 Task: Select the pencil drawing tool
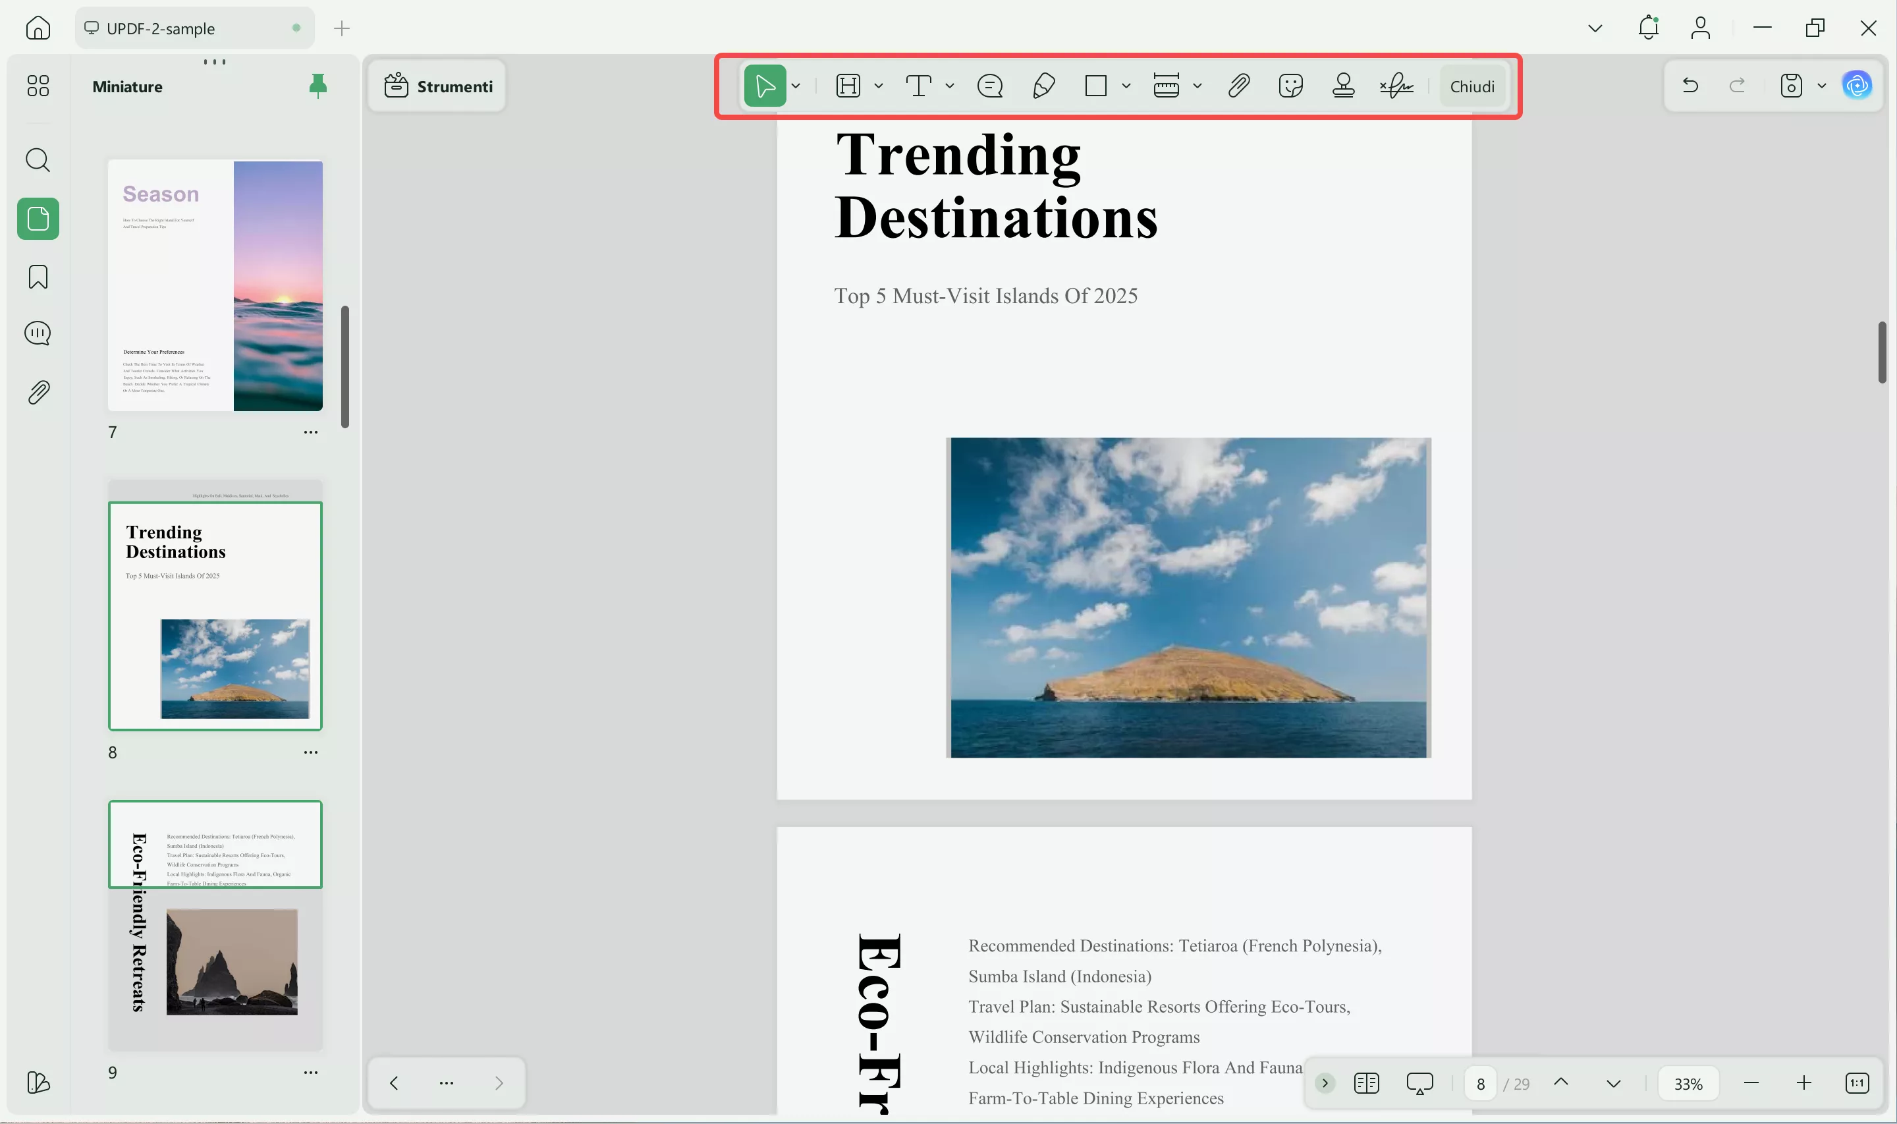pyautogui.click(x=1044, y=86)
